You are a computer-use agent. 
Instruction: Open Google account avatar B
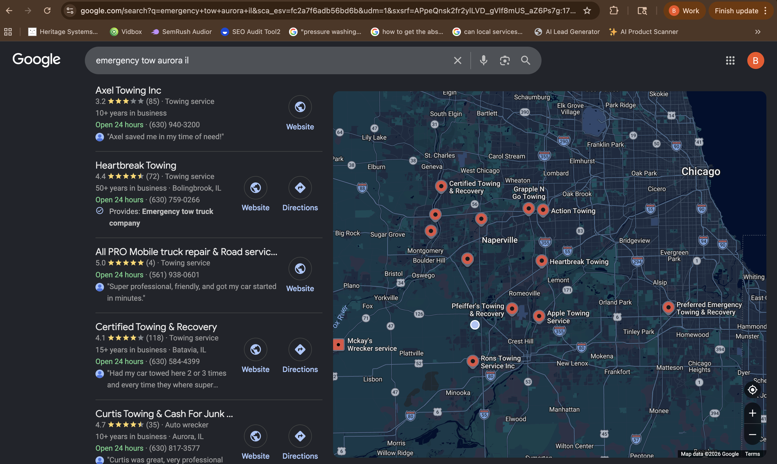coord(756,60)
